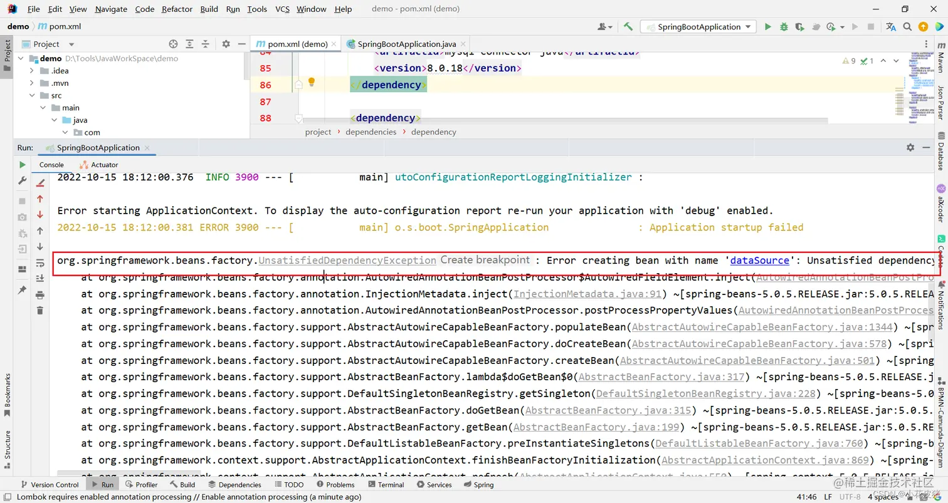Collapse the java folder chevron

[x=53, y=120]
